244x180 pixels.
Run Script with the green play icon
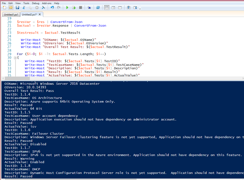click(67, 7)
